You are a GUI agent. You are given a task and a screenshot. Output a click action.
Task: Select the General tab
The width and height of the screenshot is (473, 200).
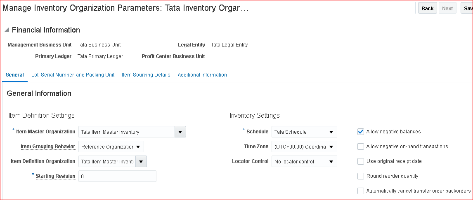(14, 75)
